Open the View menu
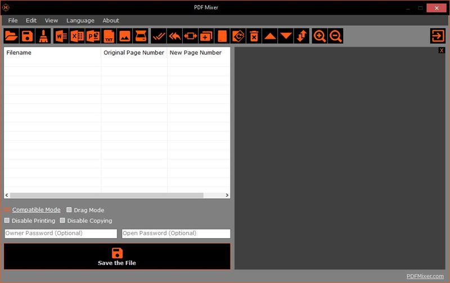The height and width of the screenshot is (283, 450). pyautogui.click(x=51, y=20)
